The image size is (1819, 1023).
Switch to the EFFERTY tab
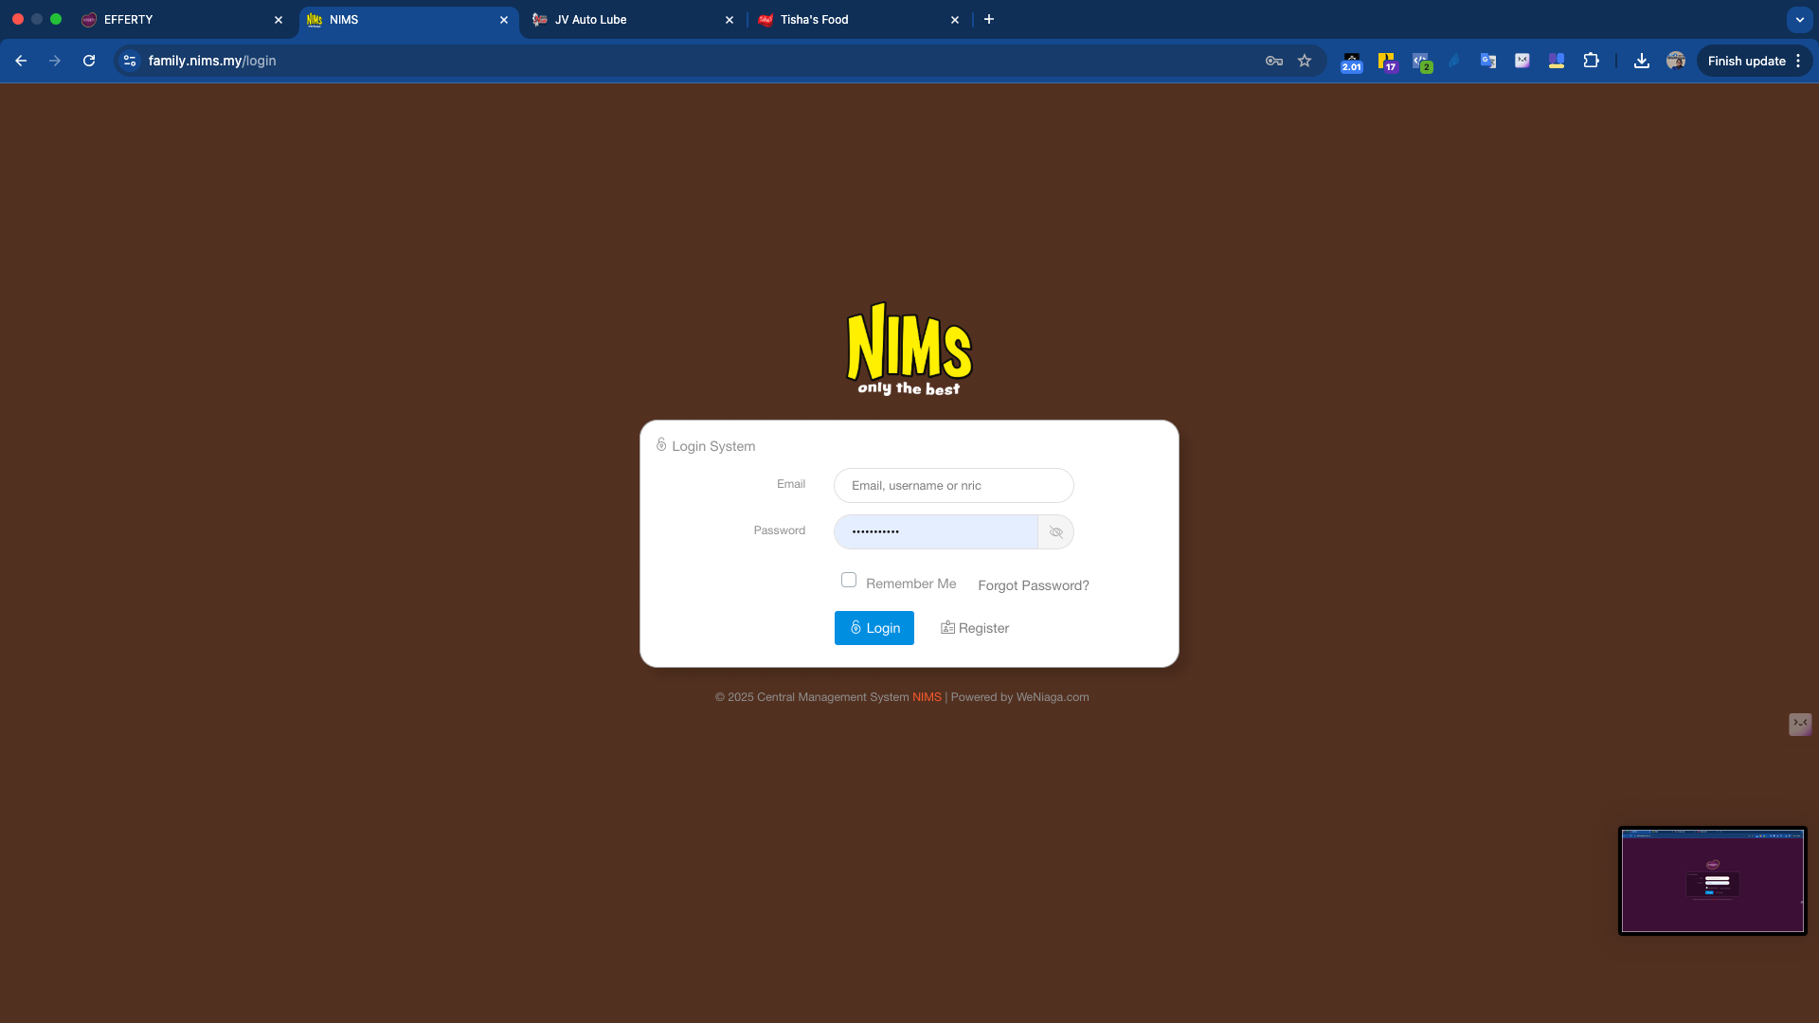point(182,20)
